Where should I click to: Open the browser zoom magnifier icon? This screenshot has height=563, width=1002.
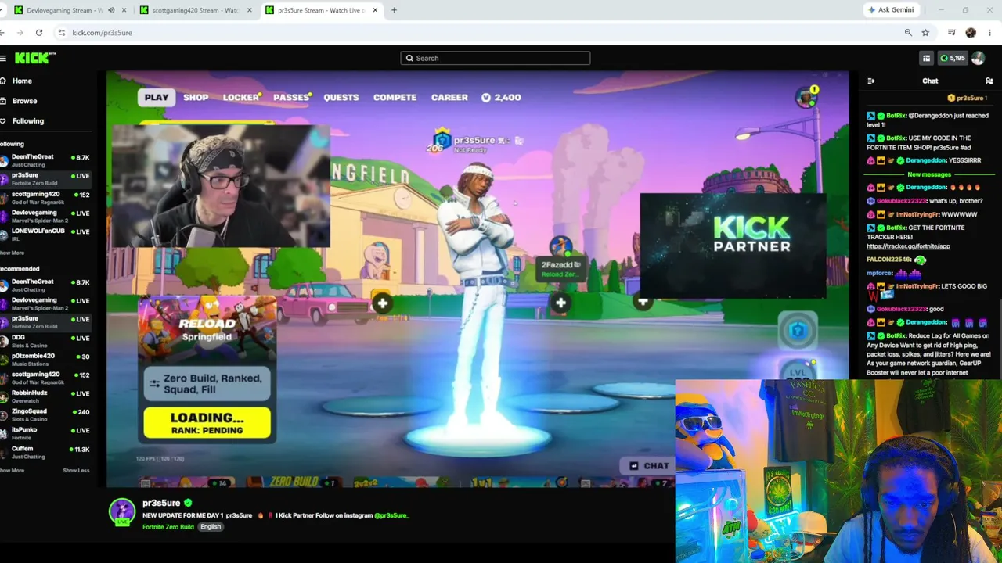(x=908, y=33)
